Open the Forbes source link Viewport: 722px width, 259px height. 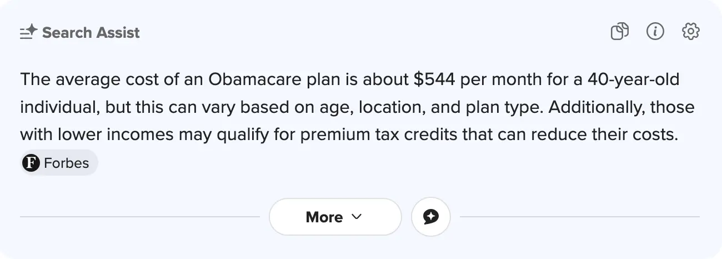click(x=66, y=163)
